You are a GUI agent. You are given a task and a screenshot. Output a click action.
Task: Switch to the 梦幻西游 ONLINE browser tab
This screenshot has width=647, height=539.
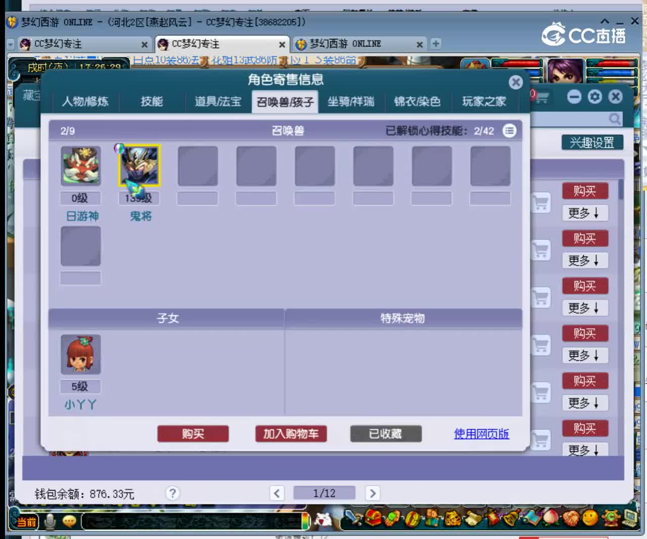coord(359,44)
